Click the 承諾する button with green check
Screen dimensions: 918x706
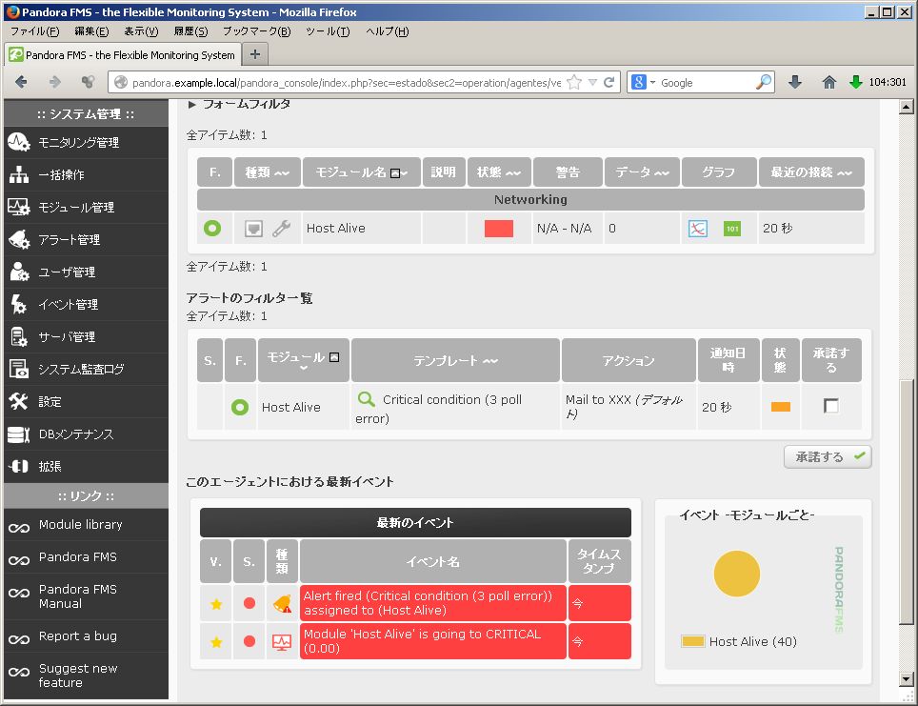828,457
